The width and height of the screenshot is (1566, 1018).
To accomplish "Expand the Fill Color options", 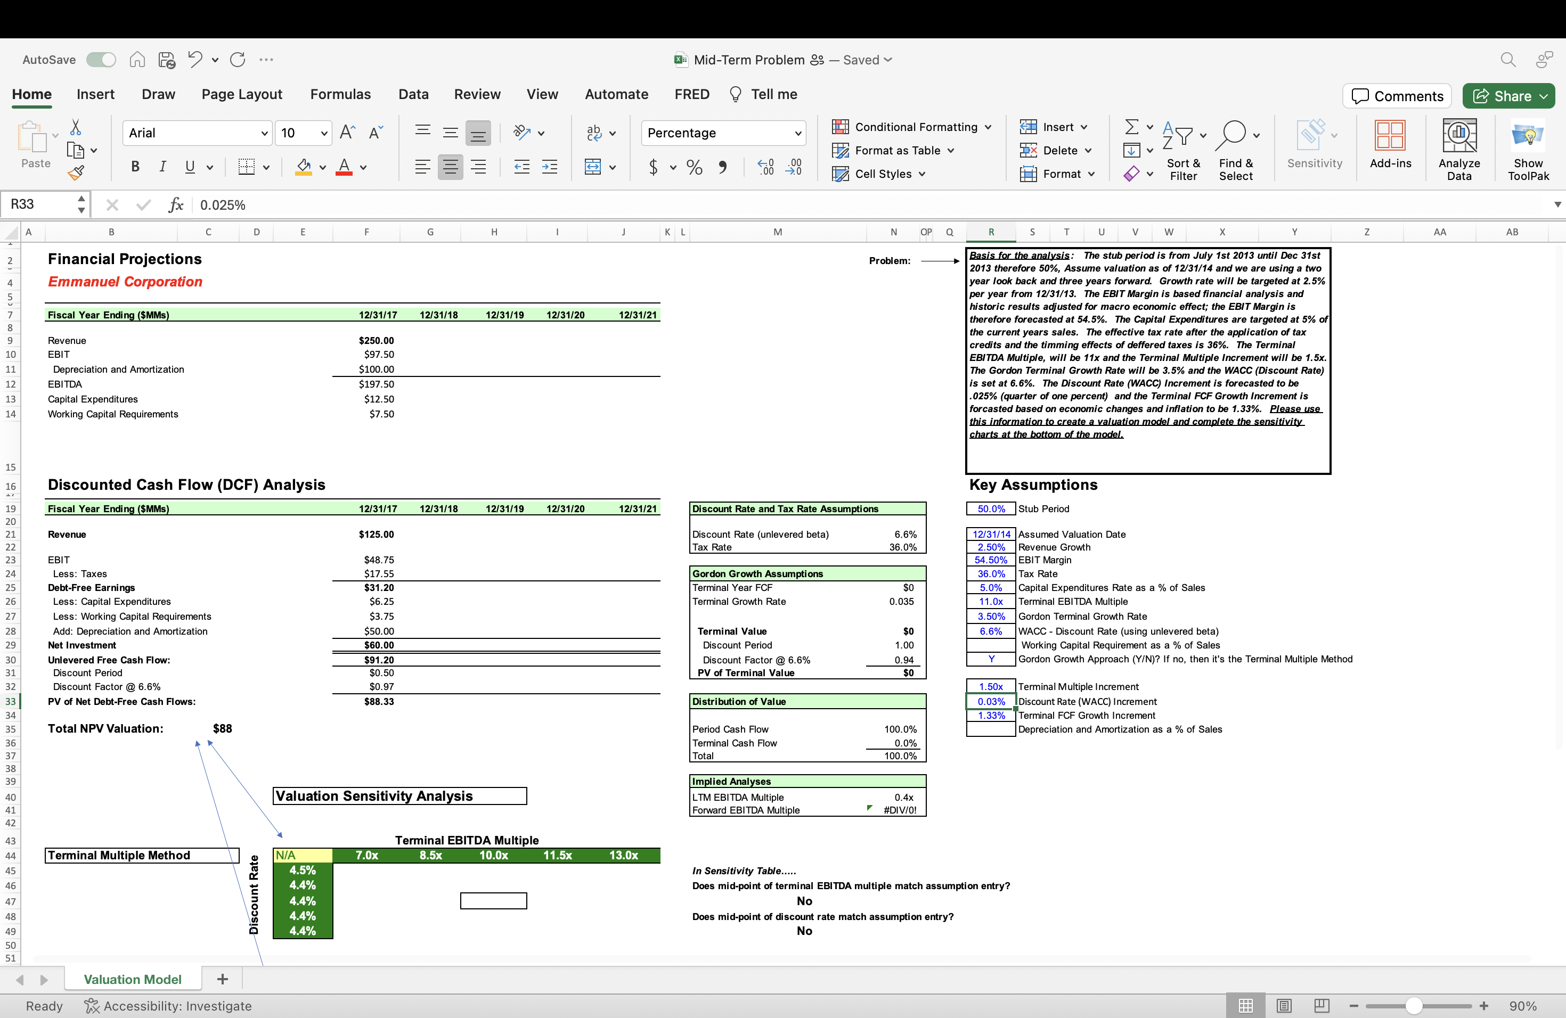I will [322, 167].
